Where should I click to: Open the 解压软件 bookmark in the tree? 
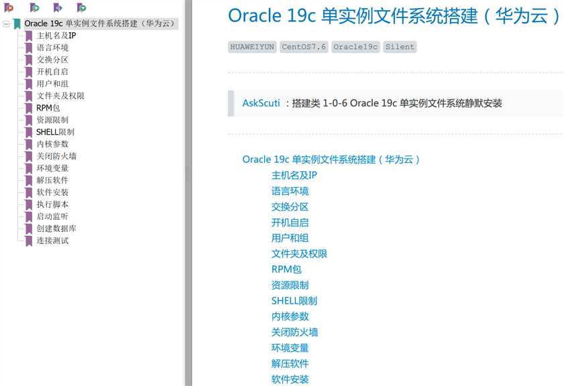52,180
